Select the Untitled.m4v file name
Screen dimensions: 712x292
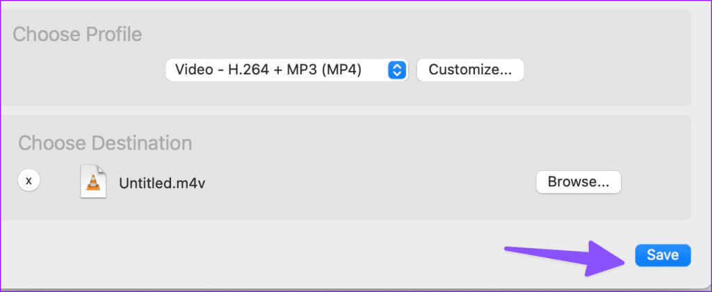[162, 183]
